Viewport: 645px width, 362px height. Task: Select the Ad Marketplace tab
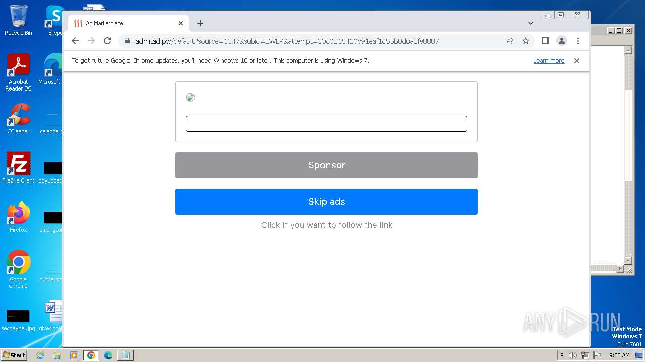tap(128, 23)
